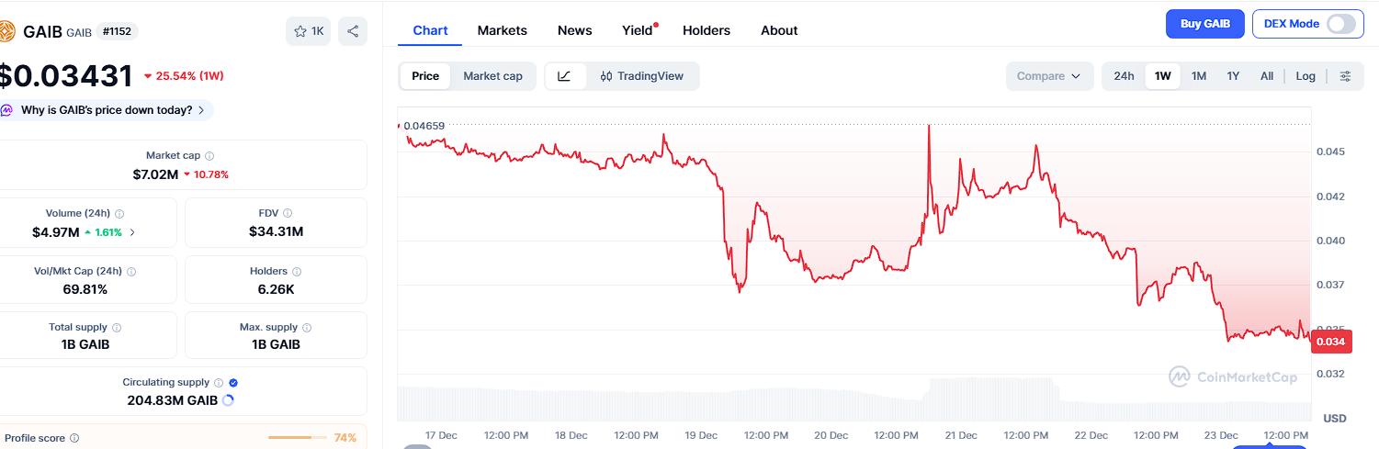Screen dimensions: 1379x449
Task: Switch to the Holders tab
Action: click(706, 30)
